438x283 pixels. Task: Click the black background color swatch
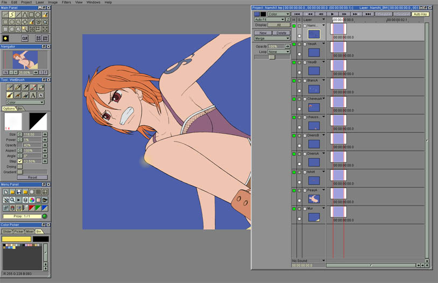pyautogui.click(x=41, y=239)
